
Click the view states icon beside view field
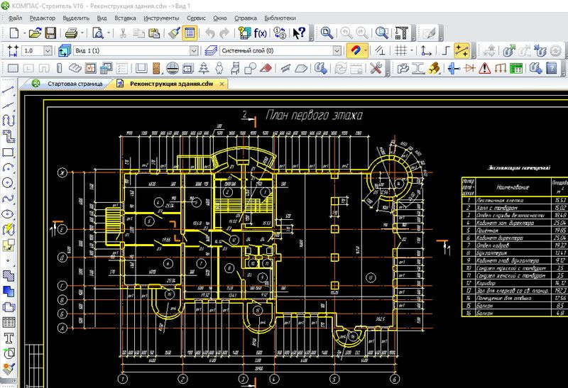coord(65,50)
